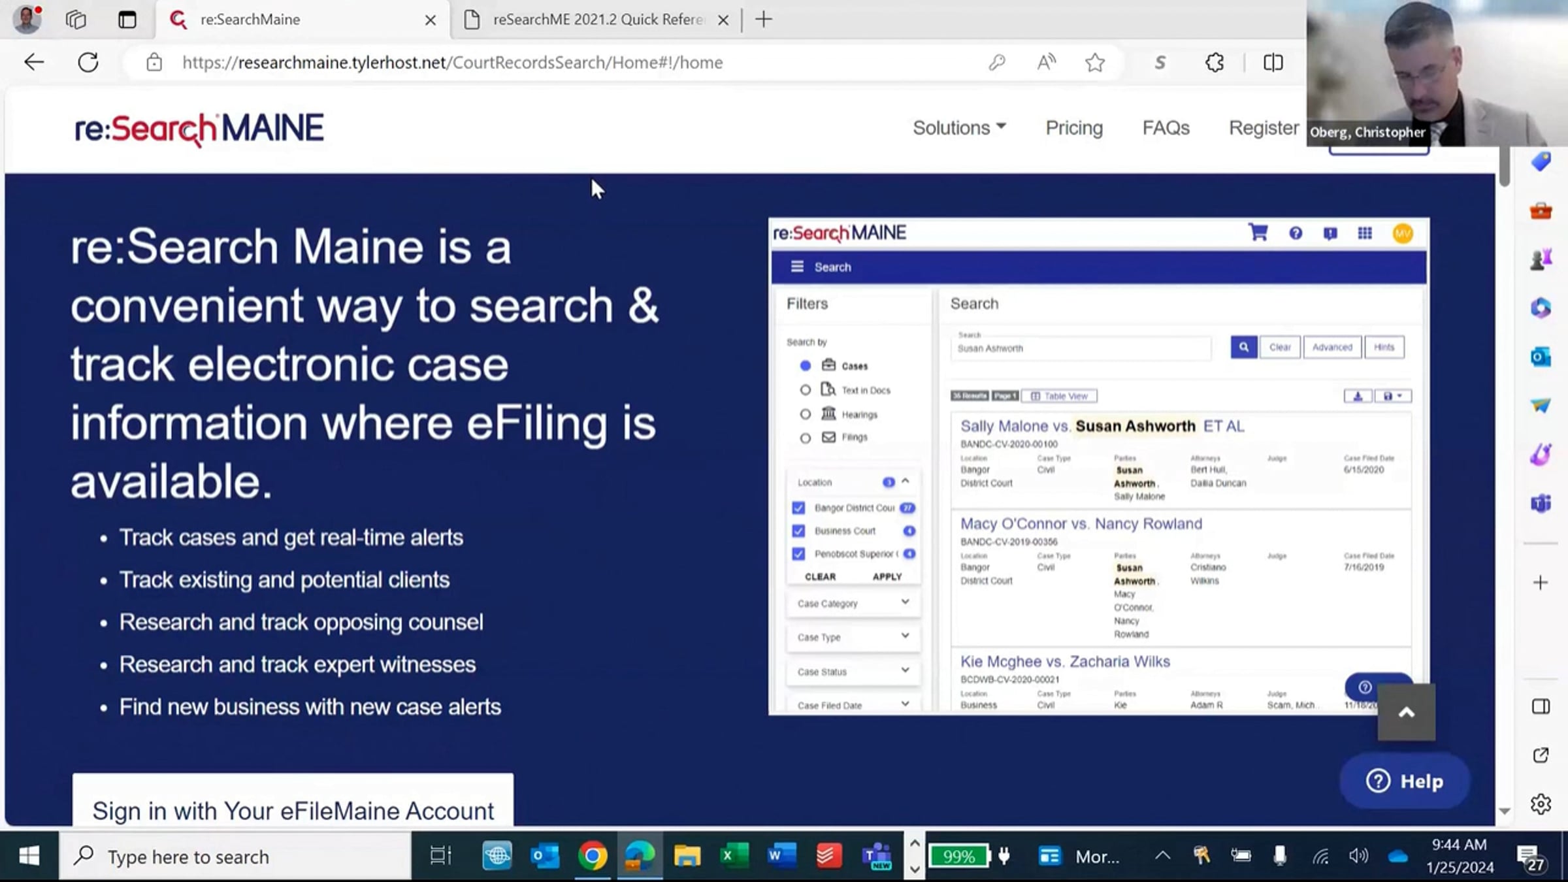Click the re:Search MAINE logo
This screenshot has width=1568, height=882.
point(199,129)
